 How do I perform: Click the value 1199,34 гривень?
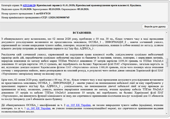[x=128, y=61]
